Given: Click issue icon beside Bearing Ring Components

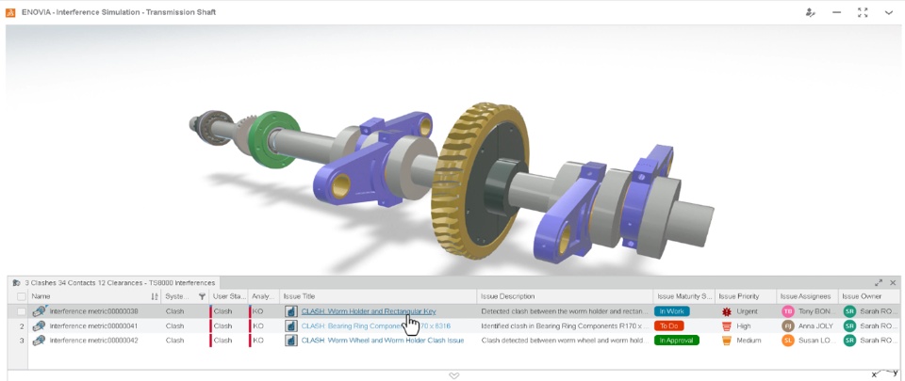Looking at the screenshot, I should 291,325.
